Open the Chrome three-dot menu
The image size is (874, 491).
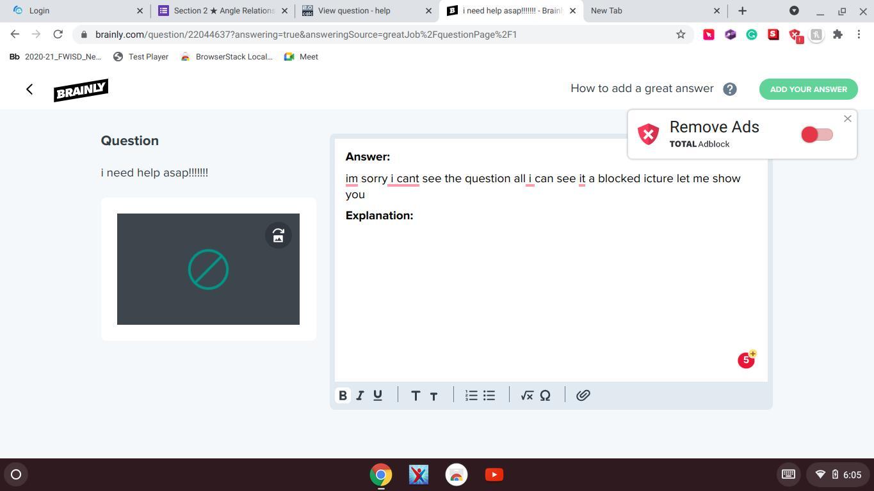pyautogui.click(x=859, y=35)
